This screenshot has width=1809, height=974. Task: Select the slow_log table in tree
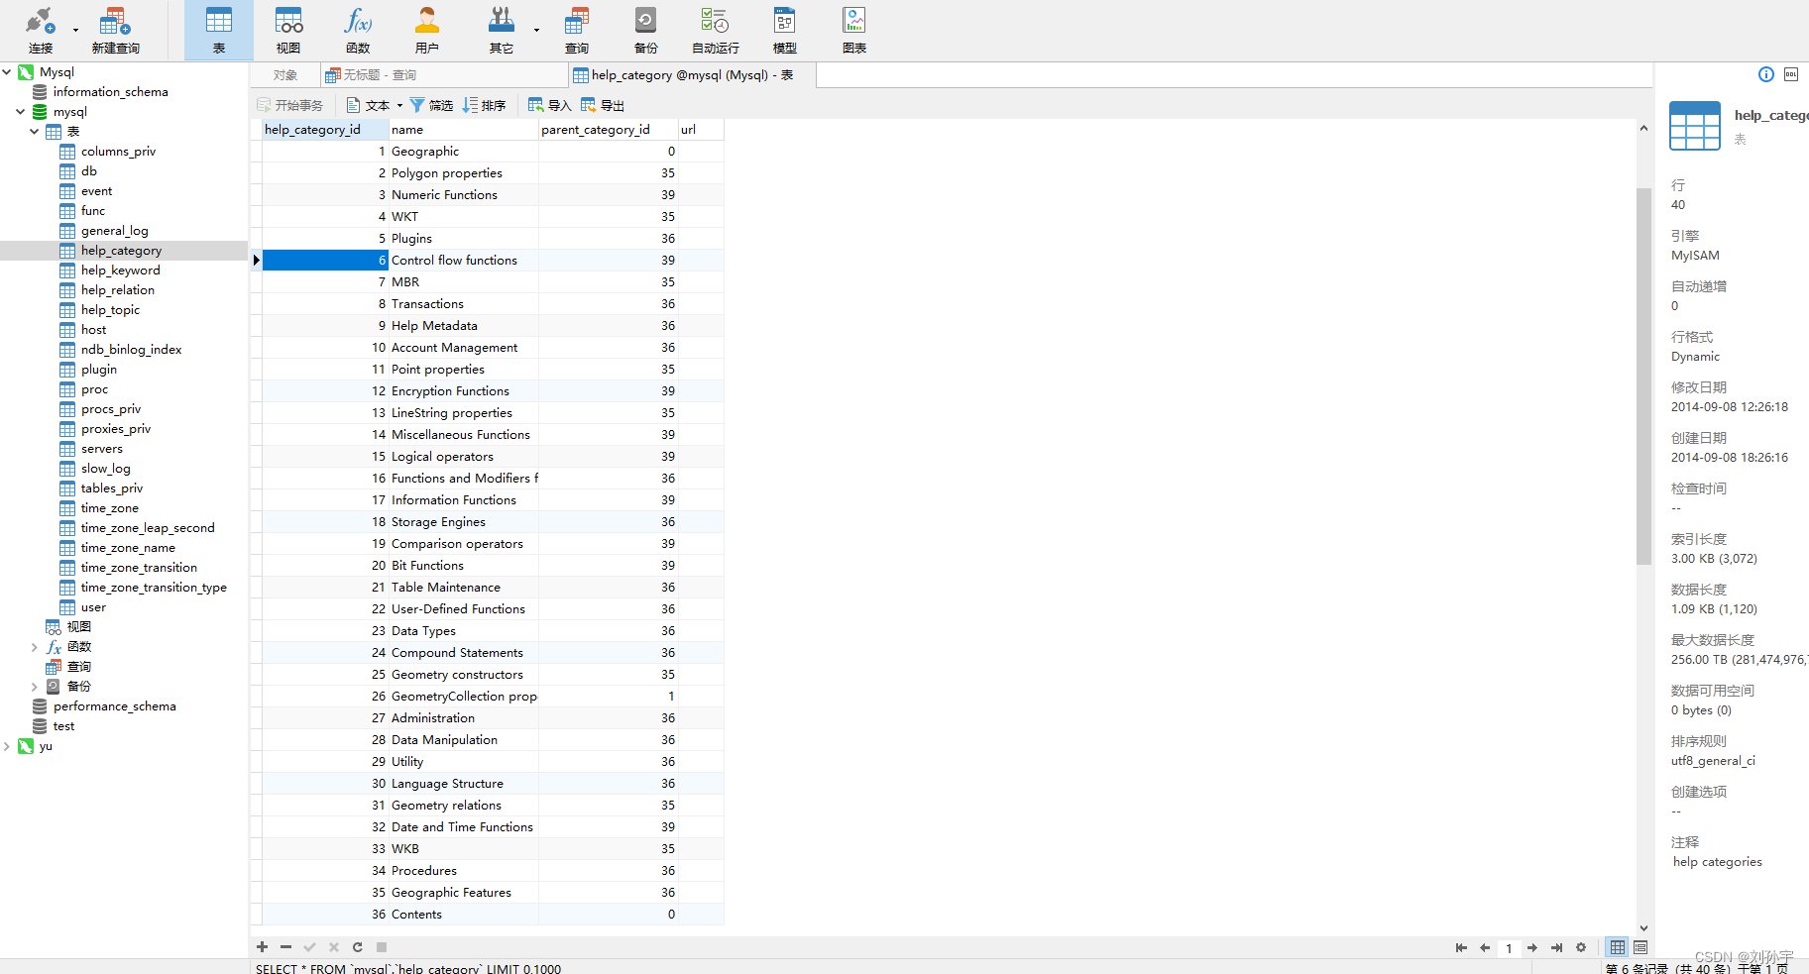coord(105,469)
